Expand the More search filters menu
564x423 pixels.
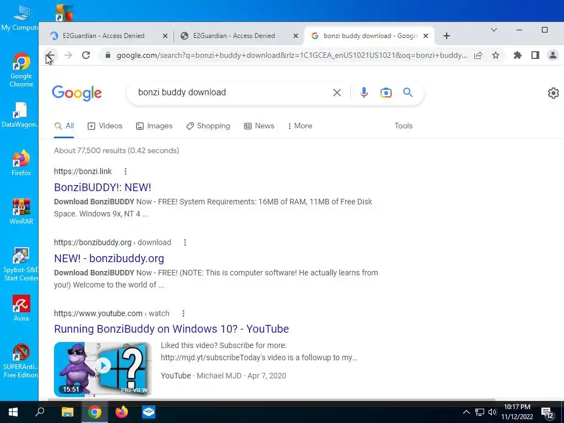pyautogui.click(x=300, y=126)
